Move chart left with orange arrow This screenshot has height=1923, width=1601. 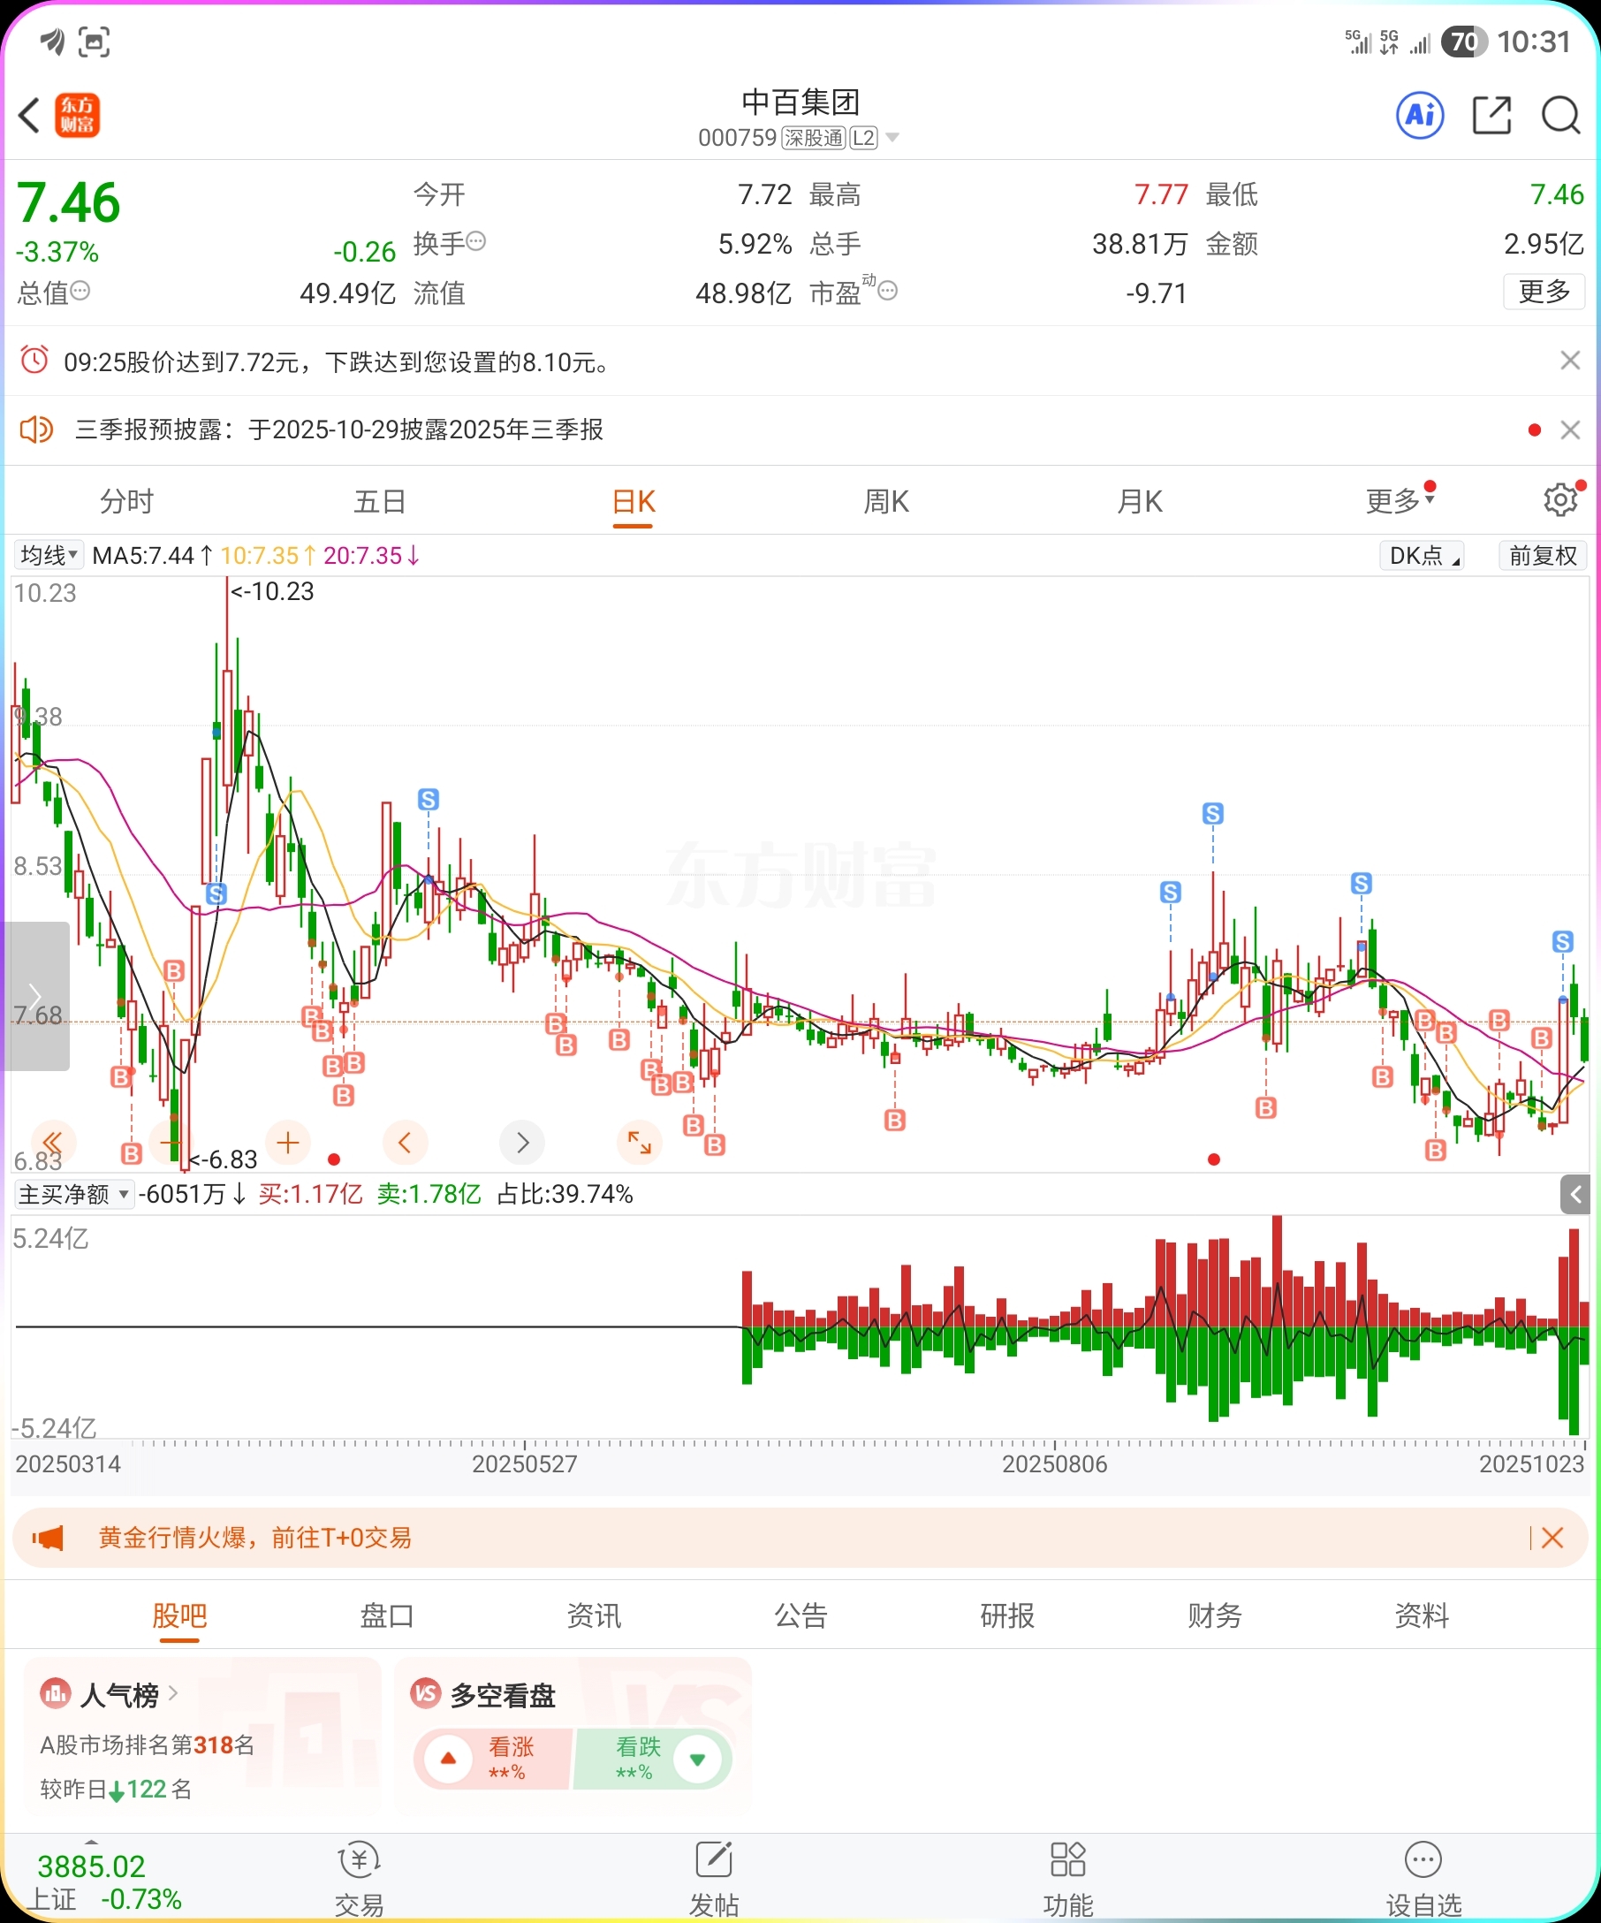(x=405, y=1142)
